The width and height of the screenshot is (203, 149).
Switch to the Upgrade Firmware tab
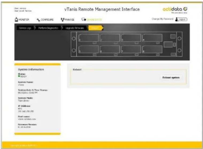pos(75,28)
